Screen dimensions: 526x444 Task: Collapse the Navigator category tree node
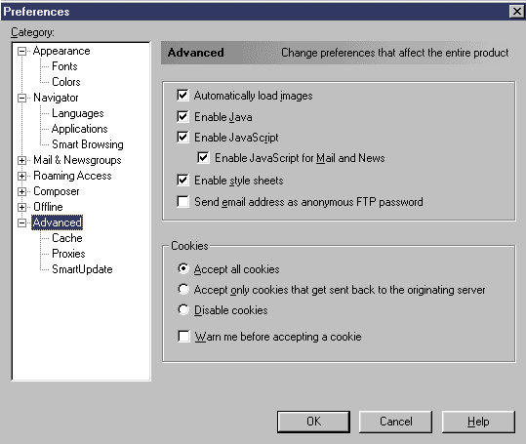(21, 98)
